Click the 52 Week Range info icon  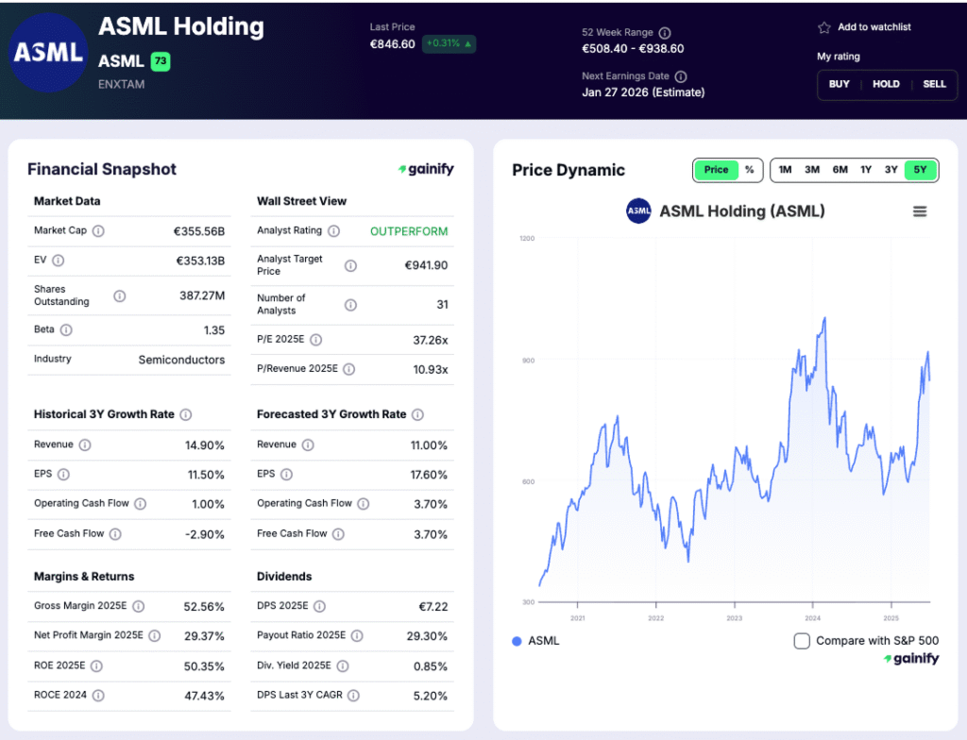[x=664, y=31]
